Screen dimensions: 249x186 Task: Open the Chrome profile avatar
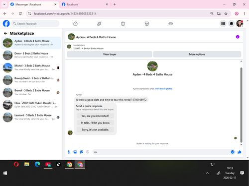tap(237, 13)
